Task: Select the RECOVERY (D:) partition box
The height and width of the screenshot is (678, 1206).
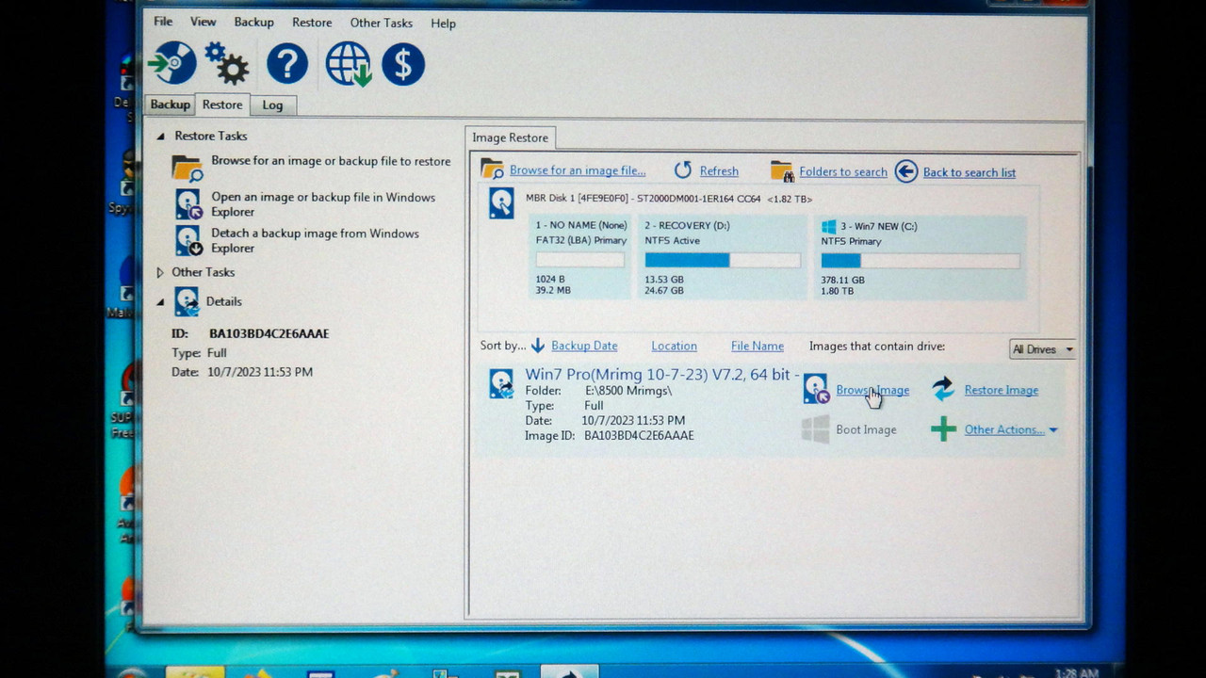Action: (723, 257)
